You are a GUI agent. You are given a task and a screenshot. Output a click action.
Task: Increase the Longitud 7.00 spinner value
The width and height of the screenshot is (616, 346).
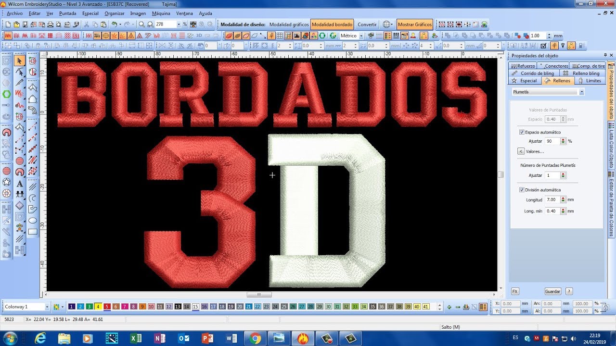click(x=563, y=198)
